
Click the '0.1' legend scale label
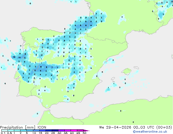point(3,133)
